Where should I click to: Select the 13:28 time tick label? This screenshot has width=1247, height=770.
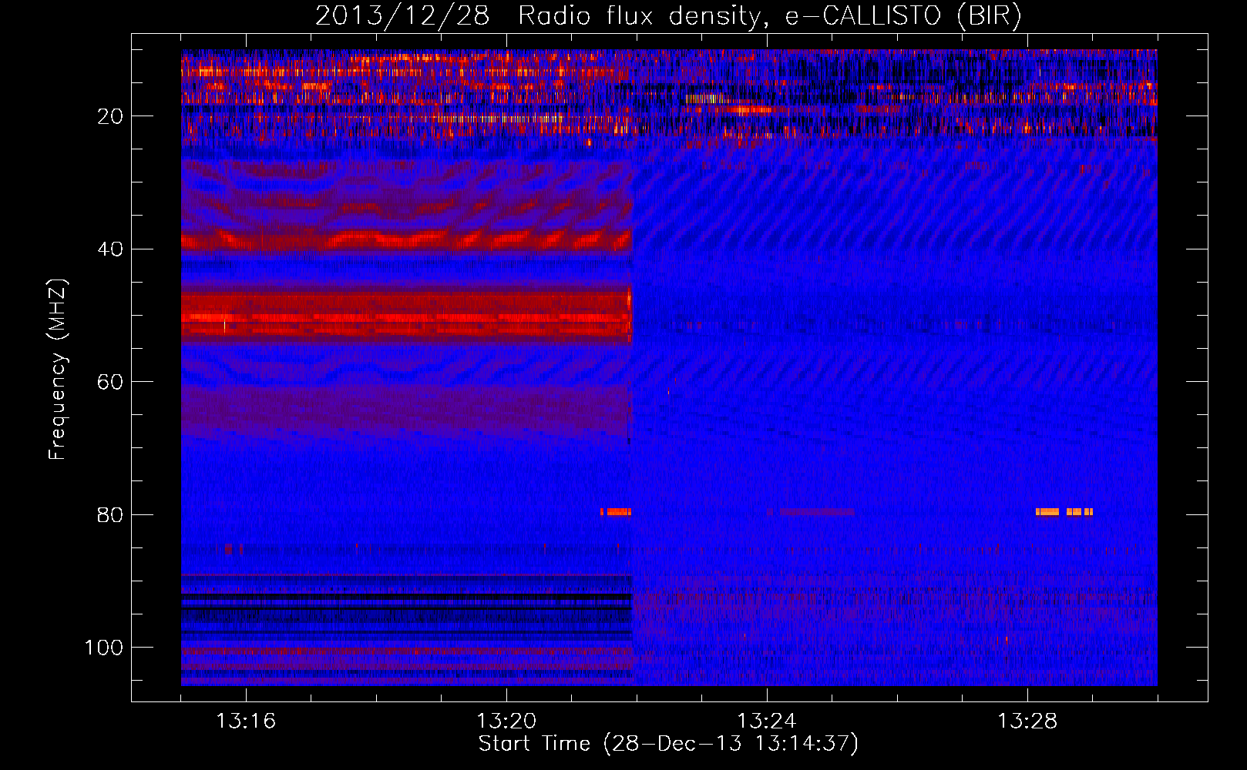tap(1027, 721)
